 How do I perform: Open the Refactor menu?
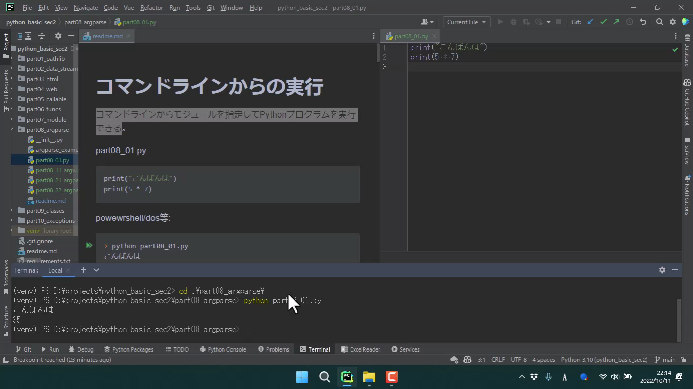tap(151, 8)
